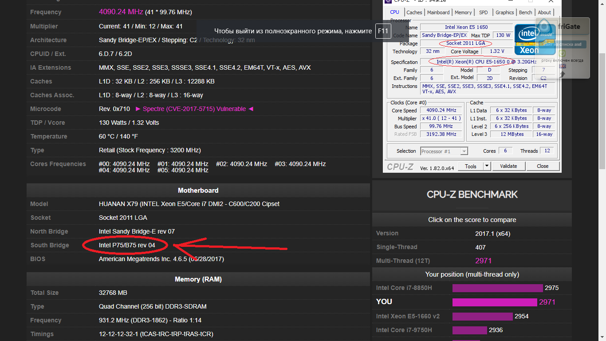Open the Processor #1 selection dropdown
606x341 pixels.
click(444, 151)
